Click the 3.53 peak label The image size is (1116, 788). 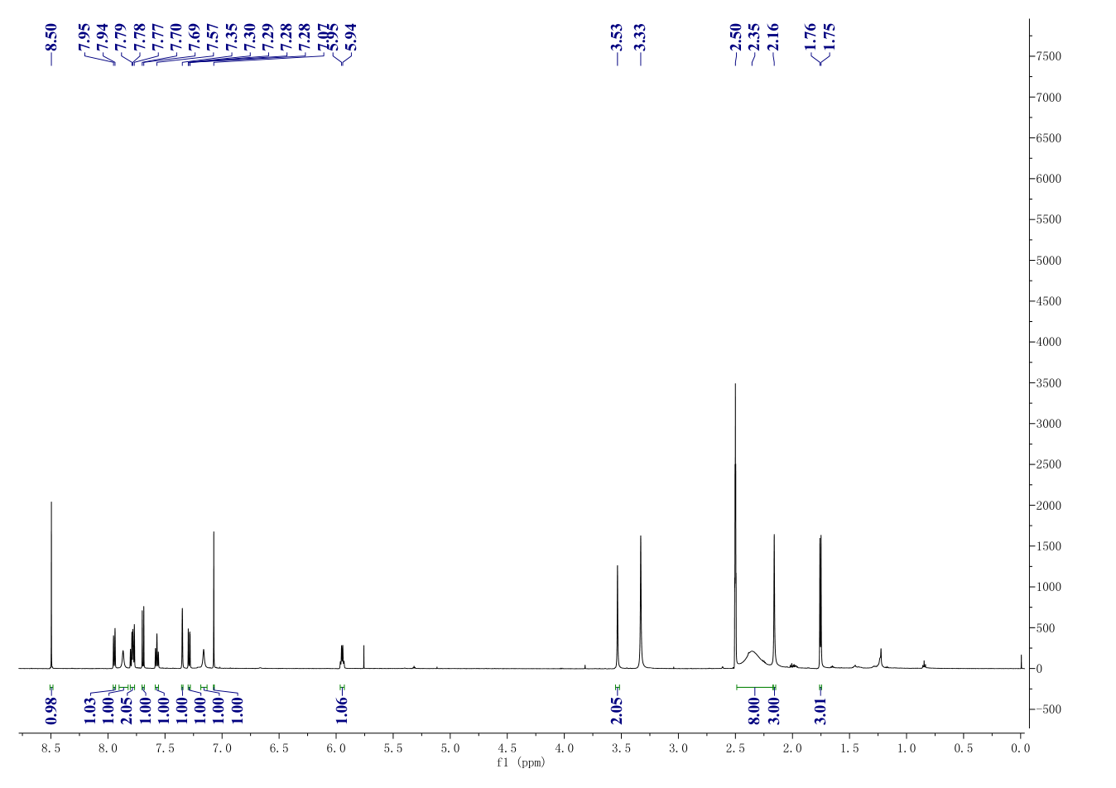tap(617, 38)
